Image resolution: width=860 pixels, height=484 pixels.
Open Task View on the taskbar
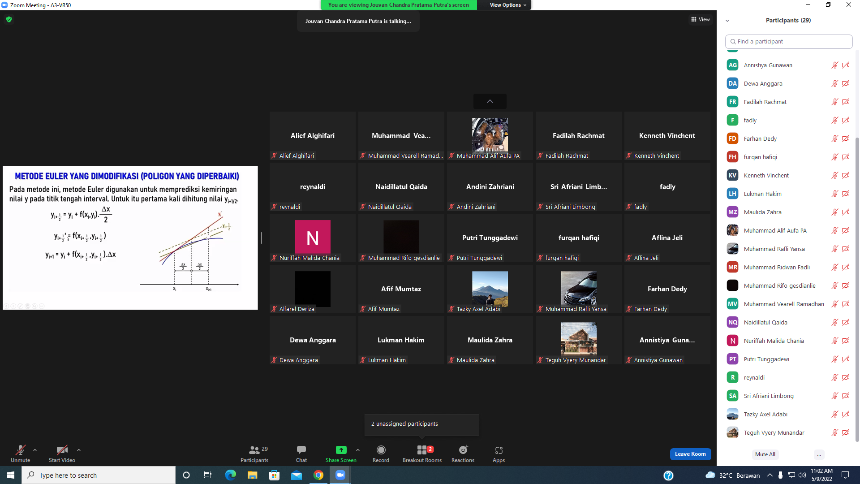(208, 475)
